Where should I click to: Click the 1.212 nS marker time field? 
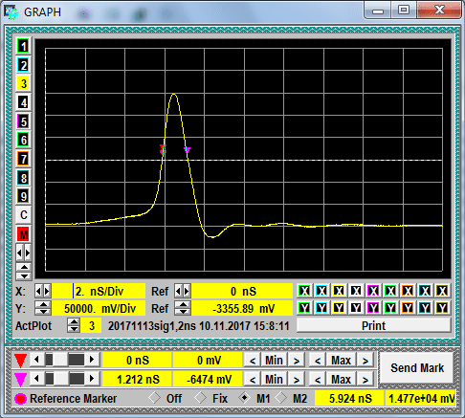coord(137,380)
